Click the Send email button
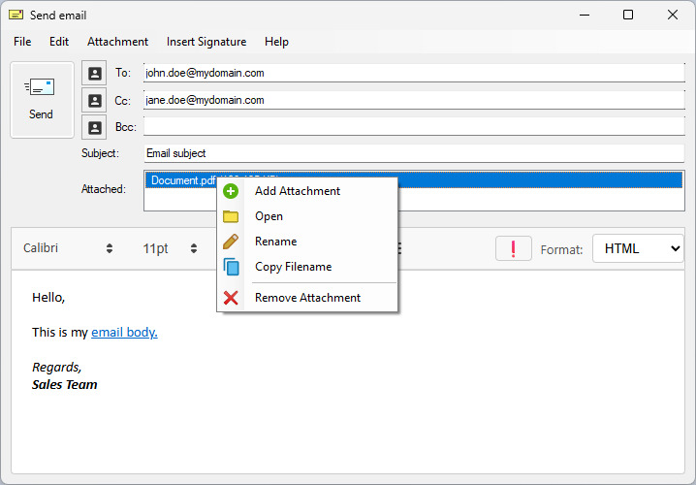This screenshot has height=485, width=696. [x=42, y=100]
